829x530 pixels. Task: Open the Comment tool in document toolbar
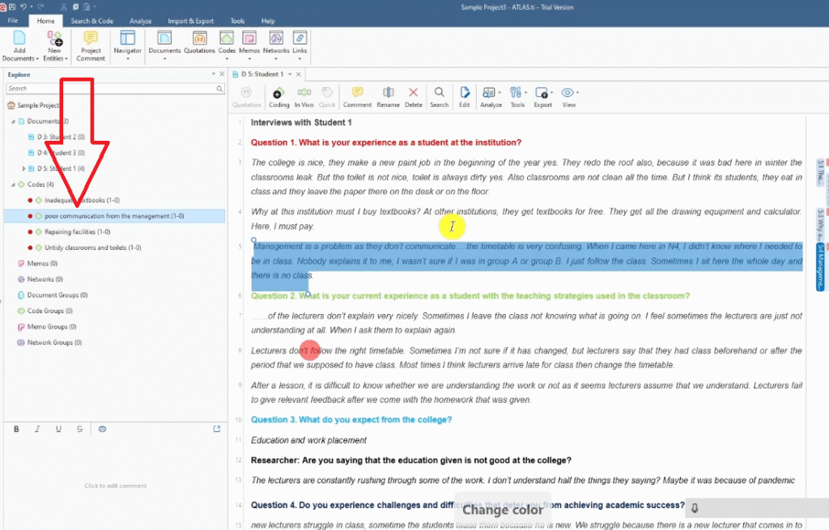[x=357, y=96]
